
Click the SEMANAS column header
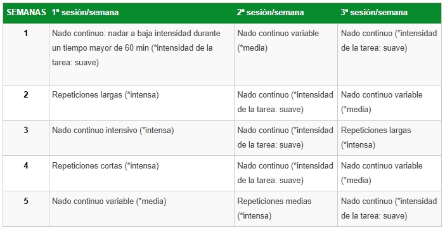(26, 13)
